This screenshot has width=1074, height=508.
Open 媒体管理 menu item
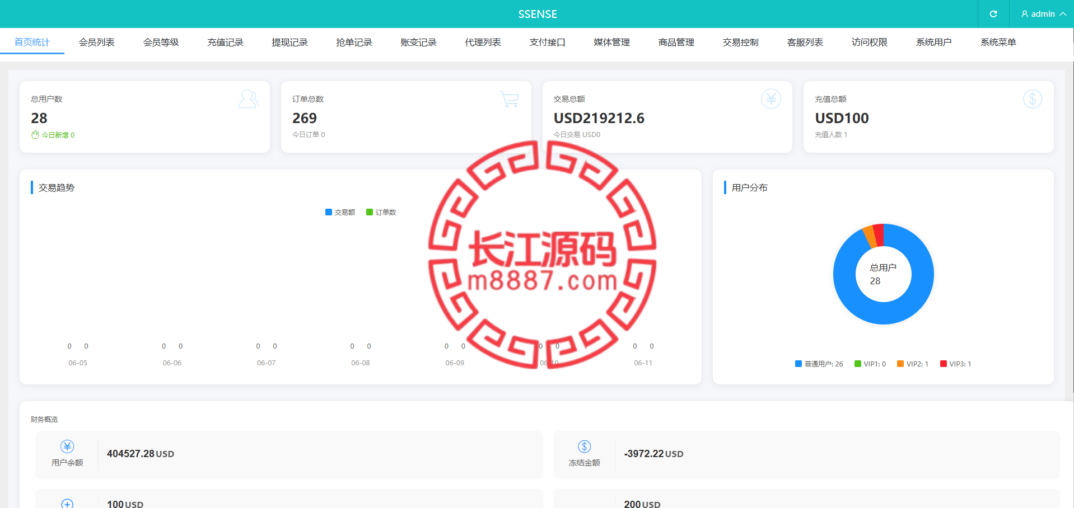[611, 42]
